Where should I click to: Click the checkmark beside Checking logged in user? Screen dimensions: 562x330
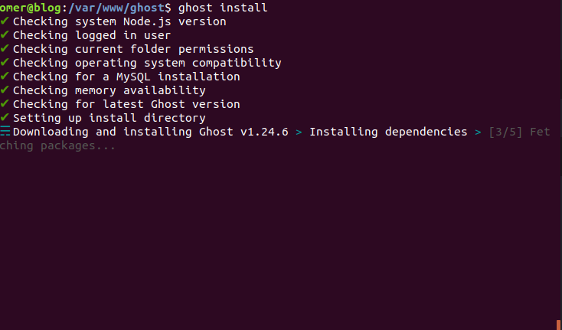(5, 34)
